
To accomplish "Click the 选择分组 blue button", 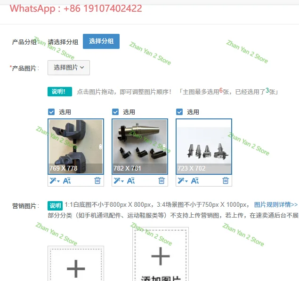I will 101,41.
